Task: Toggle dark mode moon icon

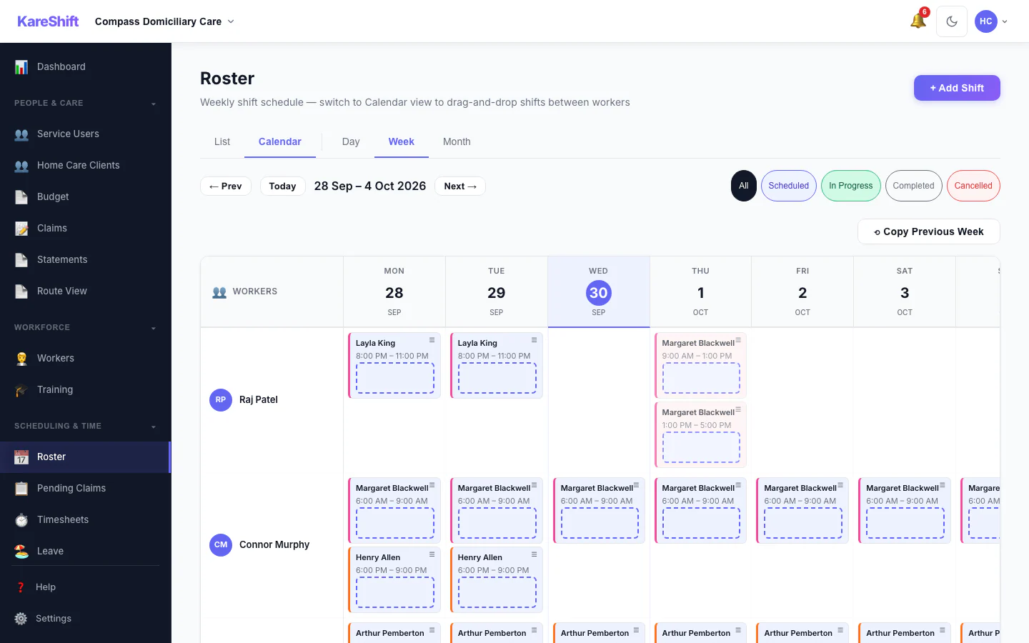Action: 952,21
